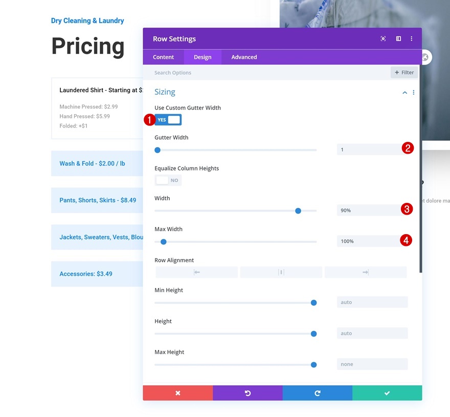Align row to the center
Viewport: 450px width, 417px height.
(x=281, y=273)
